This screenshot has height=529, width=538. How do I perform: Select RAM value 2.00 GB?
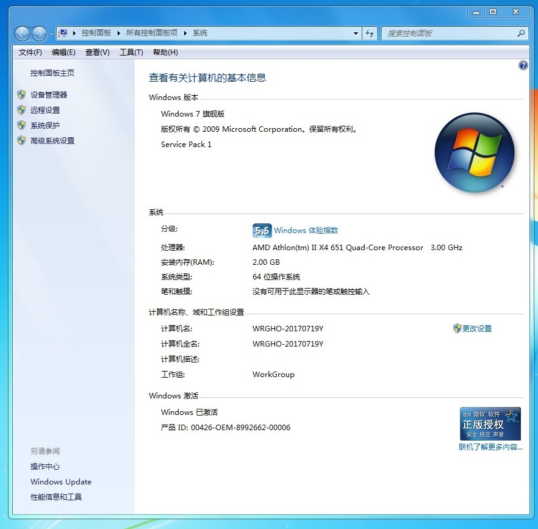(266, 262)
